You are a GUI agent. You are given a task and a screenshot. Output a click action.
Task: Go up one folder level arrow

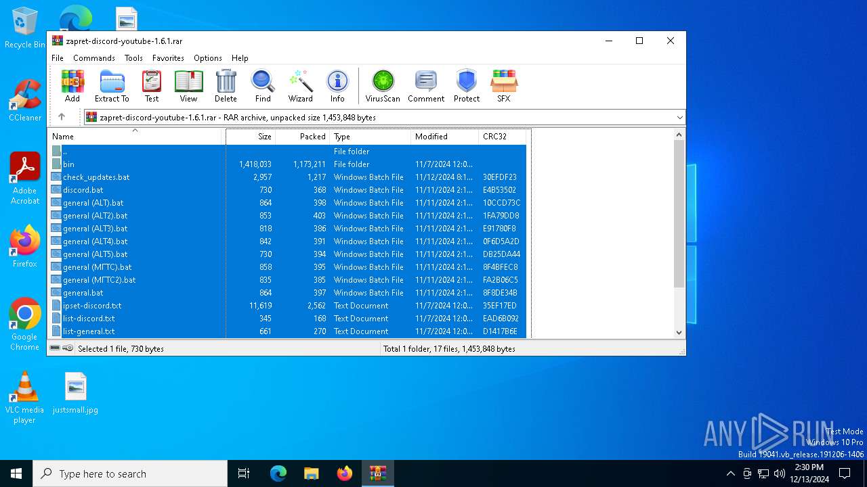62,117
